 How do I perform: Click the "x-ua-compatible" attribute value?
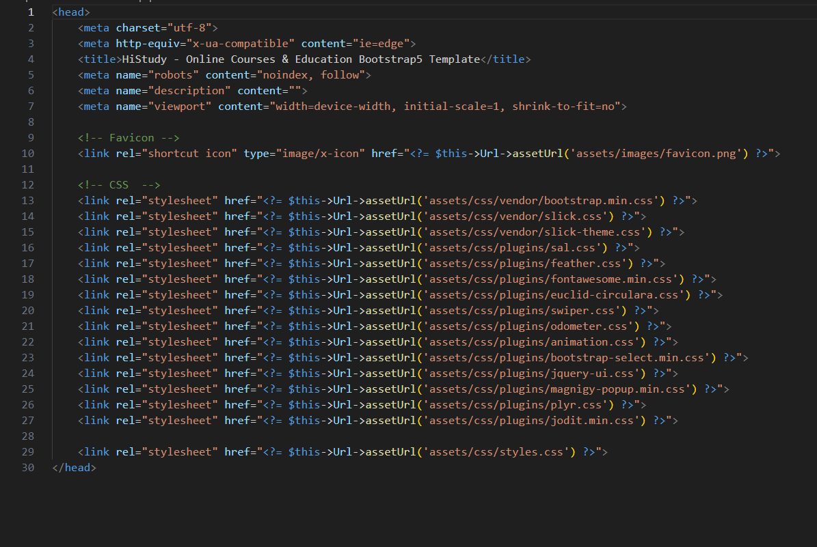(240, 43)
